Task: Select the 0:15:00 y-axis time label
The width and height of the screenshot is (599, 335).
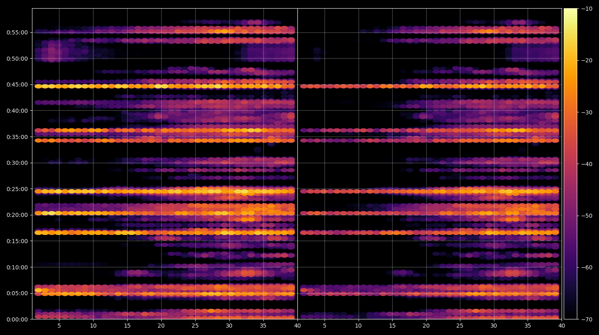Action: point(17,241)
